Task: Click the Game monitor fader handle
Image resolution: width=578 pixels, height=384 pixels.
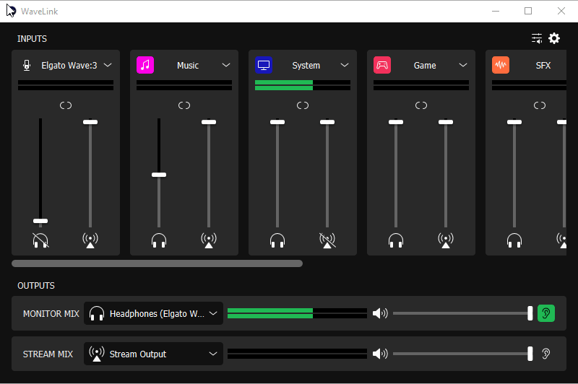Action: (396, 122)
